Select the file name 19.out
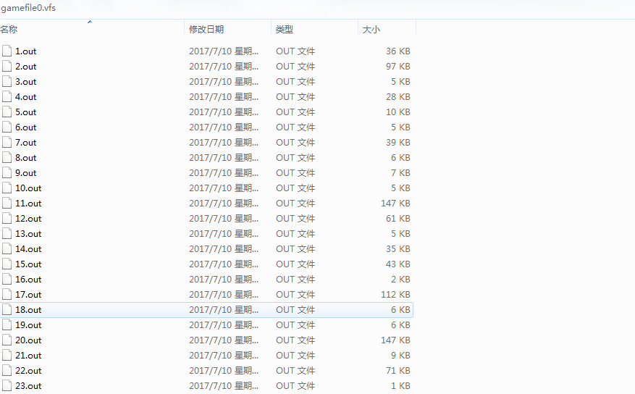635x394 pixels. coord(28,325)
